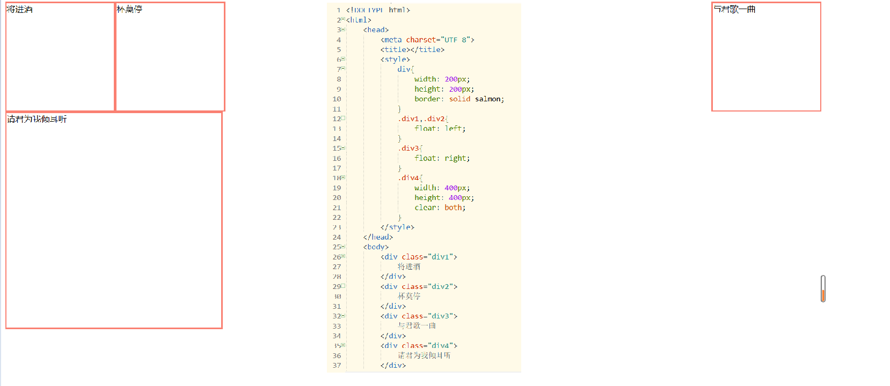Collapse the fold marker at line 3 head
Screen dimensions: 890x386
click(x=343, y=29)
